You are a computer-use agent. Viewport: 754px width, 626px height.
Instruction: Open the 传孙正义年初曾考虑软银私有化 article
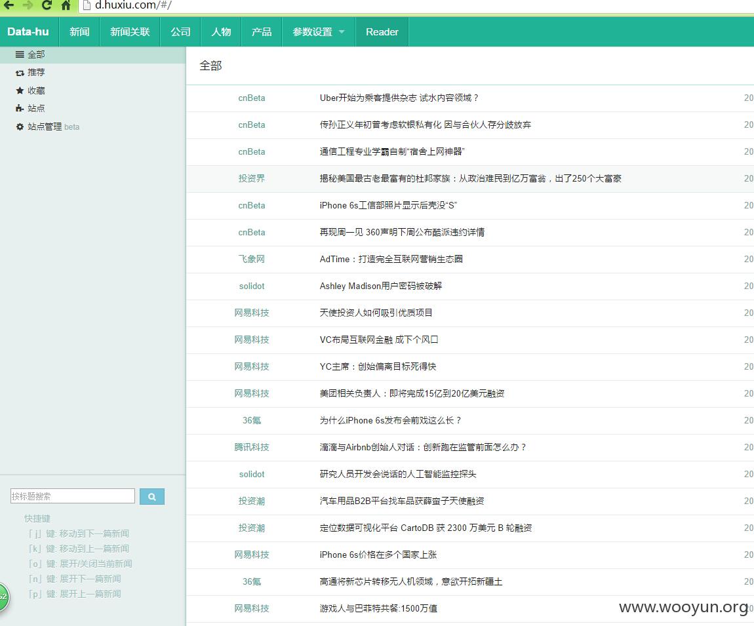pyautogui.click(x=425, y=125)
